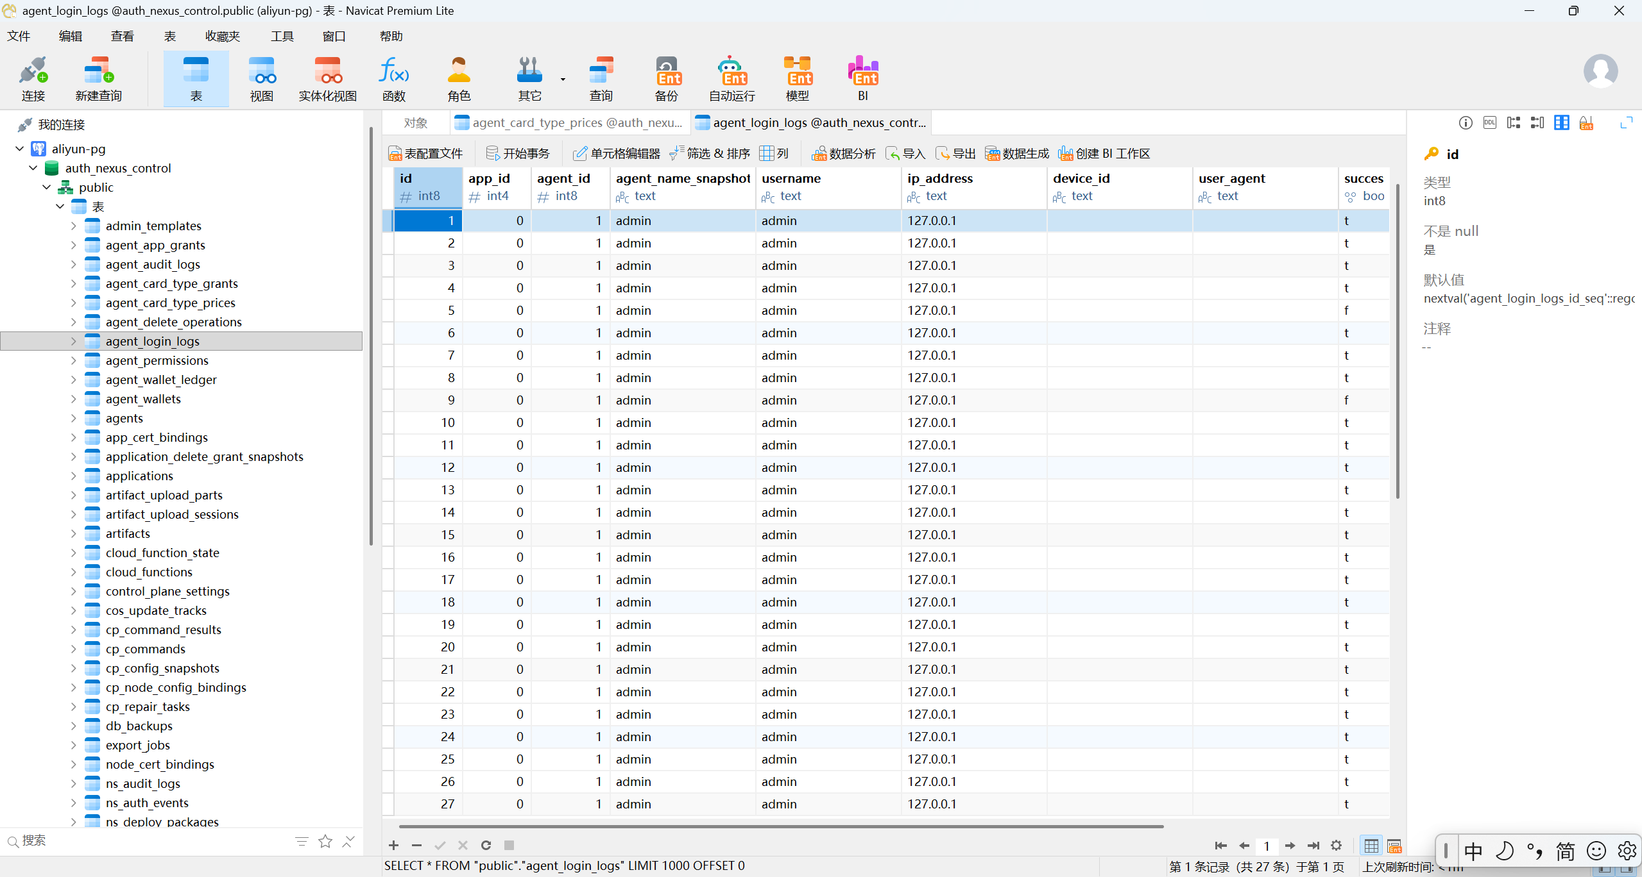
Task: Select the 表 table toolbar icon
Action: click(196, 78)
